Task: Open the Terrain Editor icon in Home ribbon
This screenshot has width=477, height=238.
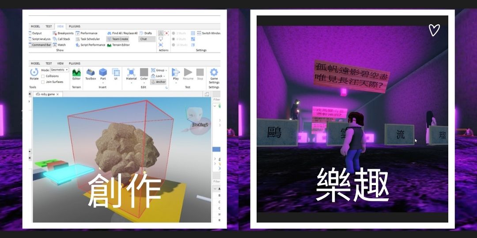Action: 76,73
